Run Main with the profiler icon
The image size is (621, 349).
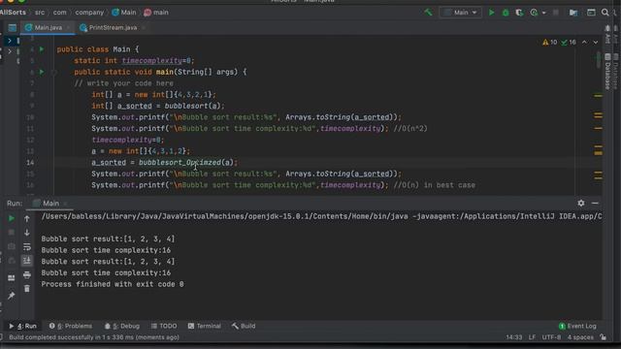[x=534, y=13]
